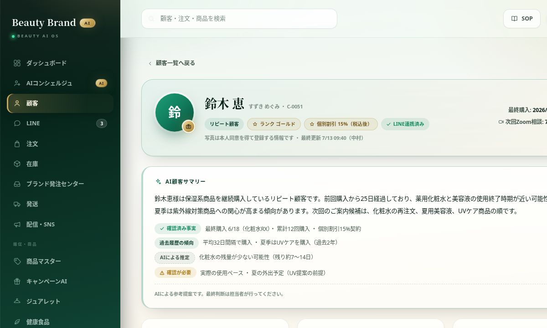547x328 pixels.
Task: Click the 在庫 box icon
Action: (17, 164)
